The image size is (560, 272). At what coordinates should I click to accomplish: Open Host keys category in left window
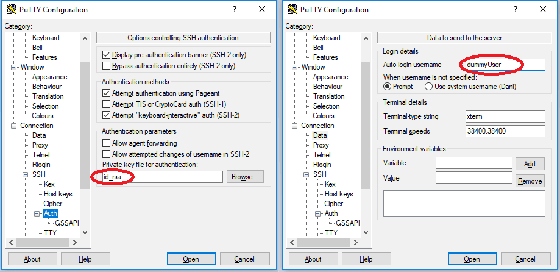(58, 194)
